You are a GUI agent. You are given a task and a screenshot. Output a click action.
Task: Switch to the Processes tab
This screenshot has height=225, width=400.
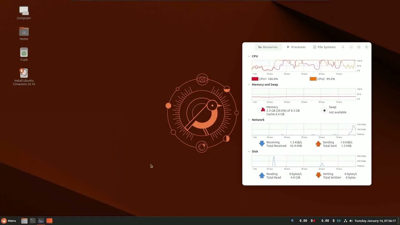click(x=296, y=47)
